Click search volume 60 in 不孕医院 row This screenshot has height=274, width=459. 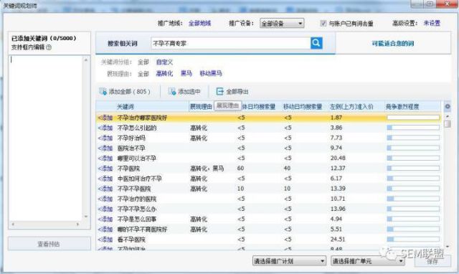click(x=240, y=169)
